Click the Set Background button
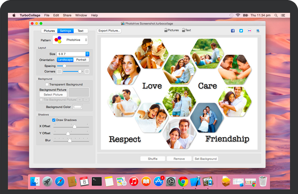This screenshot has height=194, width=298. click(x=206, y=159)
